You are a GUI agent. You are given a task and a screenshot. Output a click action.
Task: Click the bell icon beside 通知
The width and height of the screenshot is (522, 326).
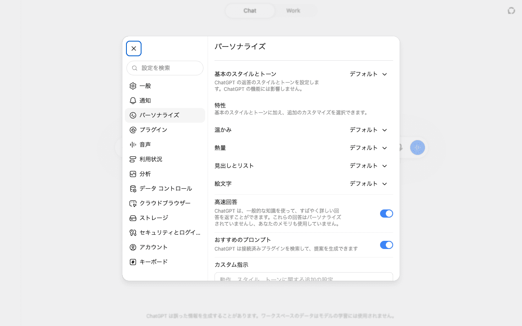(133, 101)
